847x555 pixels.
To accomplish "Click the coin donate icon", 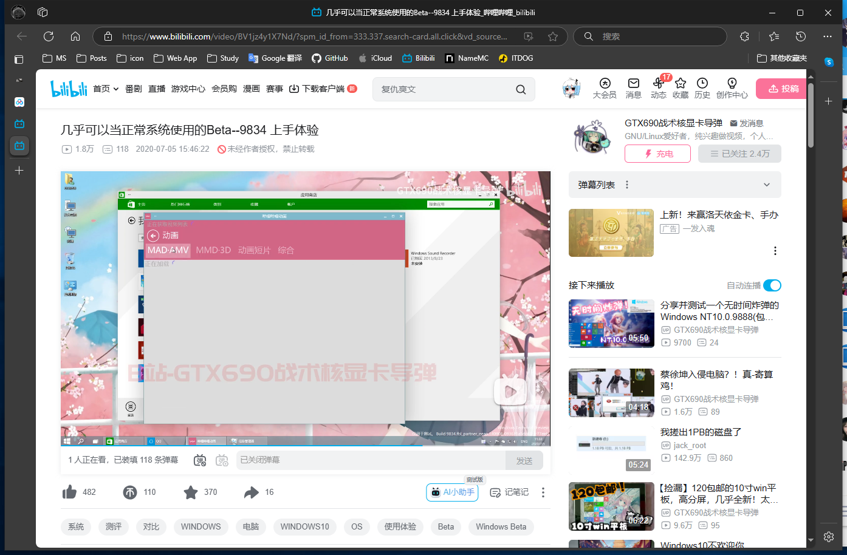I will (x=130, y=492).
